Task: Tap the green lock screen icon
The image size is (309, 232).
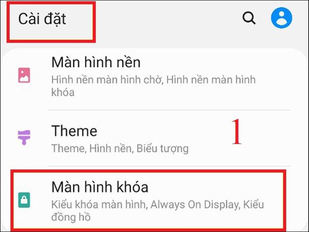Action: point(24,200)
